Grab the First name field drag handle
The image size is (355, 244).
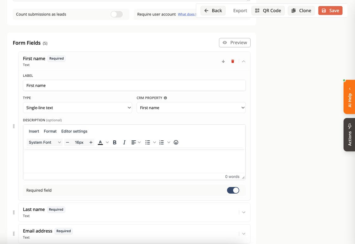[x=14, y=126]
